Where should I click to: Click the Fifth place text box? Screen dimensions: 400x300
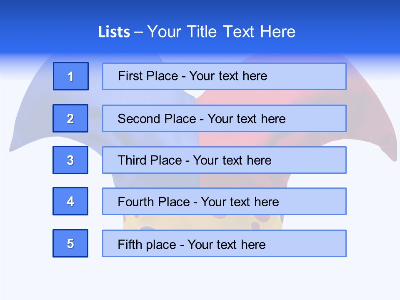[224, 243]
